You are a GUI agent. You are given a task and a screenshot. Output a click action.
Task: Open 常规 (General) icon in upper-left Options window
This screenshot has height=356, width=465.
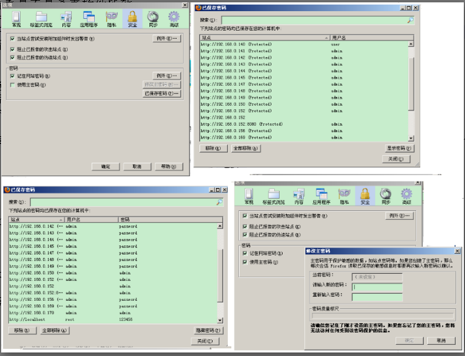pos(16,19)
